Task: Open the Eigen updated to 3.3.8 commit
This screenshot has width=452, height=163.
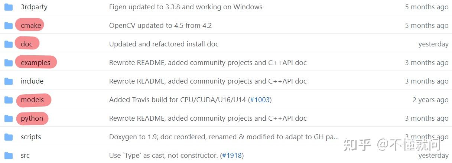Action: tap(186, 7)
